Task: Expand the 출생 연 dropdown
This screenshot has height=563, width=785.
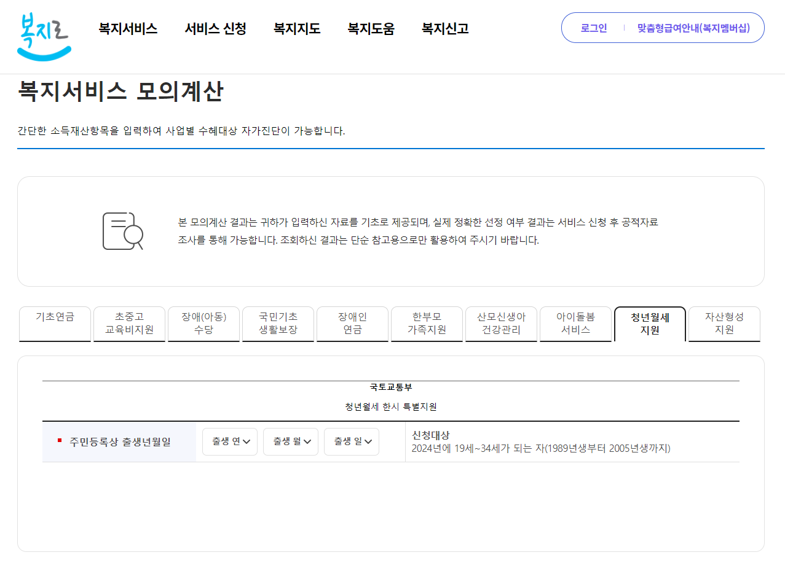Action: (230, 441)
